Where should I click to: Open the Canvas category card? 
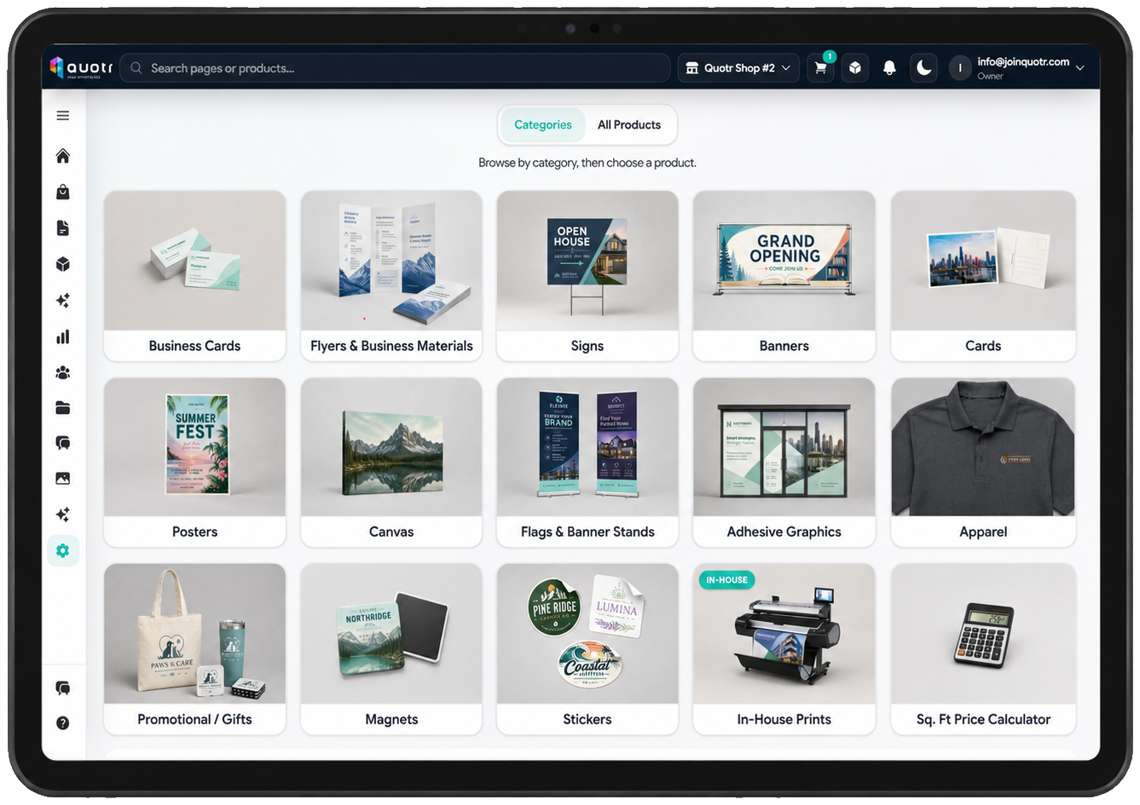point(391,462)
